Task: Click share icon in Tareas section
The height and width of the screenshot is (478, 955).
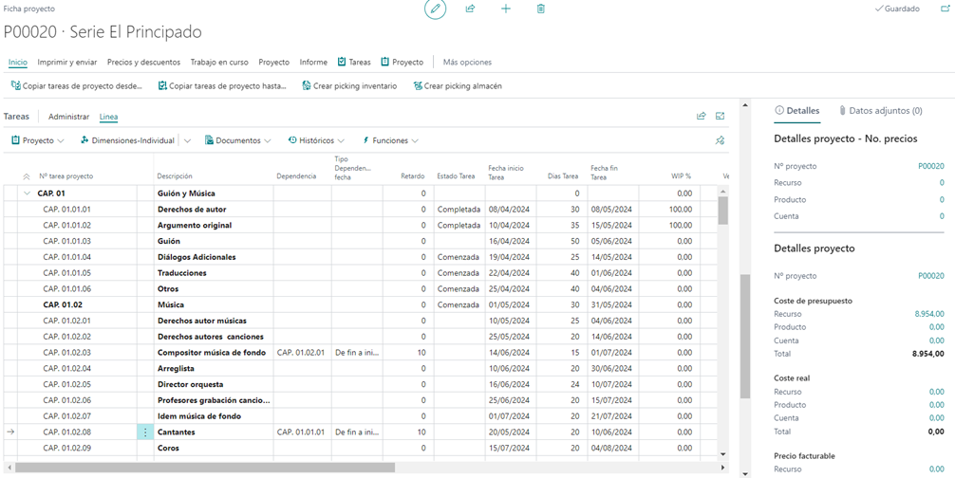Action: (701, 116)
